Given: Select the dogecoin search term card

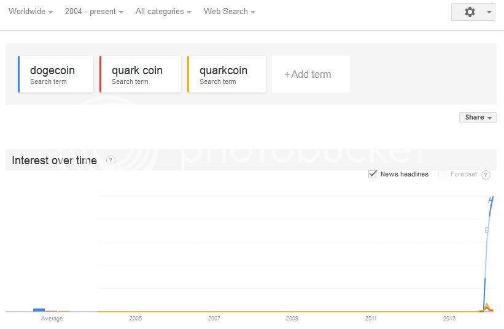Looking at the screenshot, I should tap(56, 74).
